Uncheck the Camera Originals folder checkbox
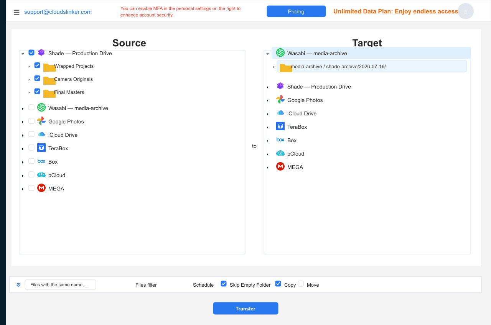 [x=37, y=78]
